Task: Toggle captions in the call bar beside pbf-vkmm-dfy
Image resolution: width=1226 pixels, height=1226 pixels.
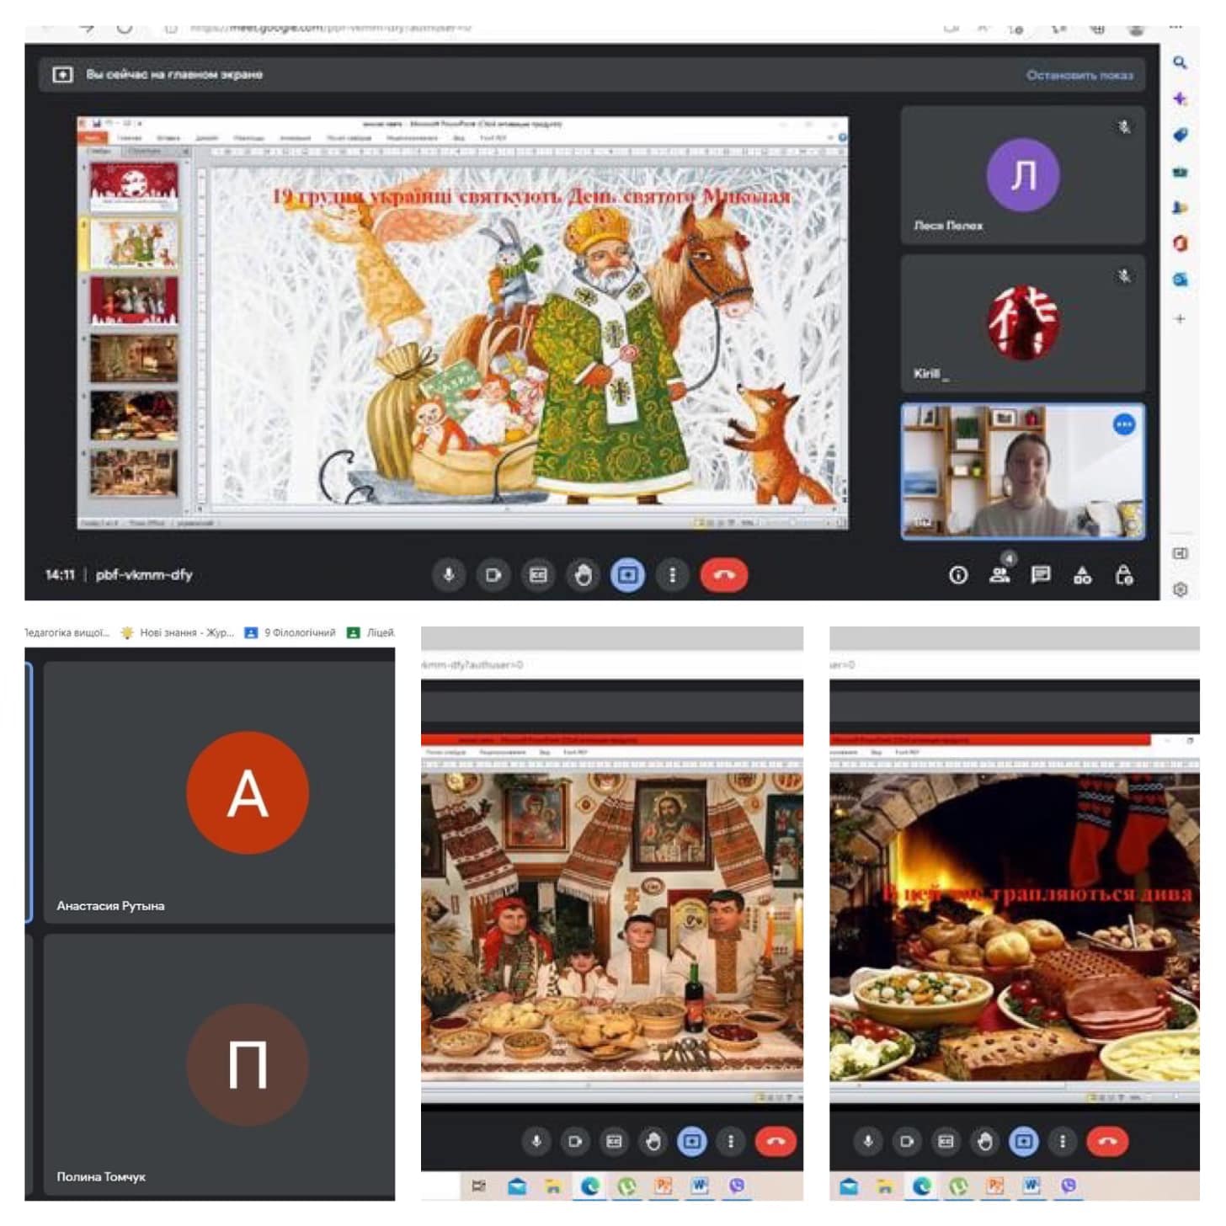Action: click(538, 575)
